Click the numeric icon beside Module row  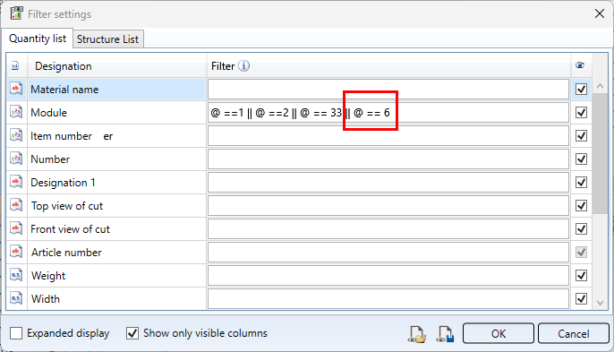[x=16, y=113]
